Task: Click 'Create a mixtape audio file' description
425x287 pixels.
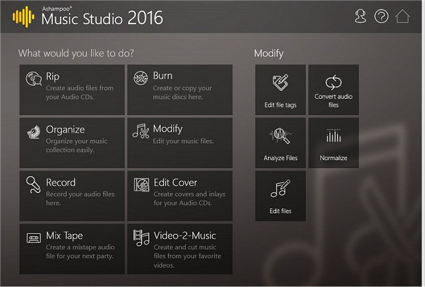Action: (x=80, y=252)
